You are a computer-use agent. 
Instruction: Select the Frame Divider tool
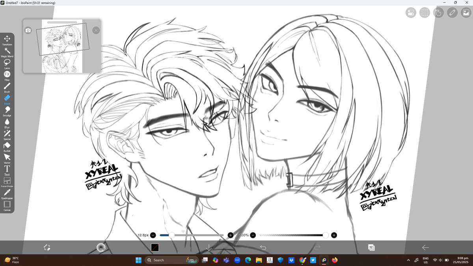(7, 182)
